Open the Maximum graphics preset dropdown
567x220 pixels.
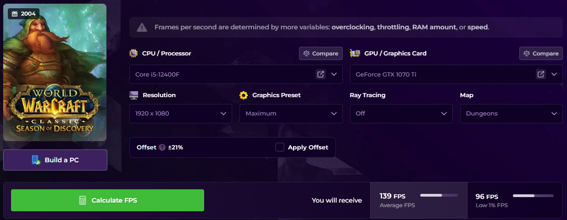pos(290,114)
